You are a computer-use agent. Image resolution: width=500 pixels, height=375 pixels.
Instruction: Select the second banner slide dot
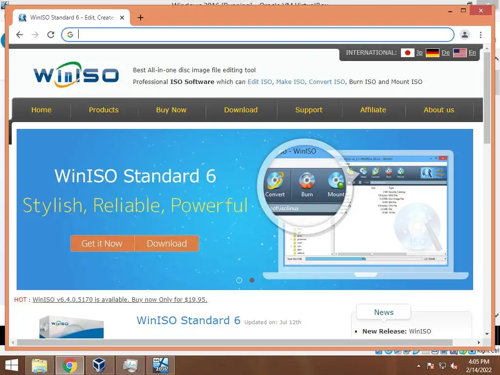252,280
